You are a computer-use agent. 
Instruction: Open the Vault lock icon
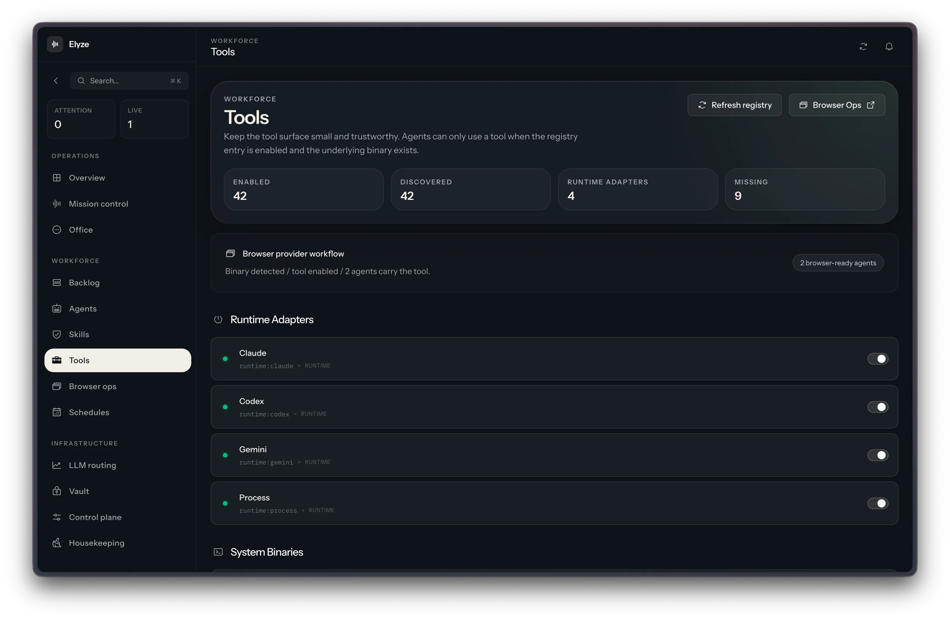(x=57, y=491)
